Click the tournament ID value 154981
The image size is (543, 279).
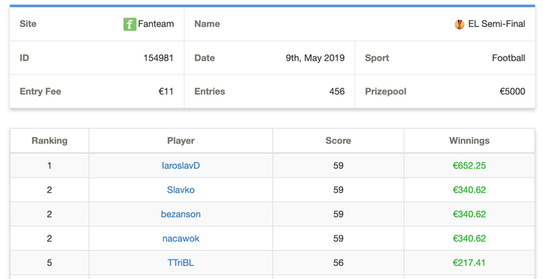(158, 58)
